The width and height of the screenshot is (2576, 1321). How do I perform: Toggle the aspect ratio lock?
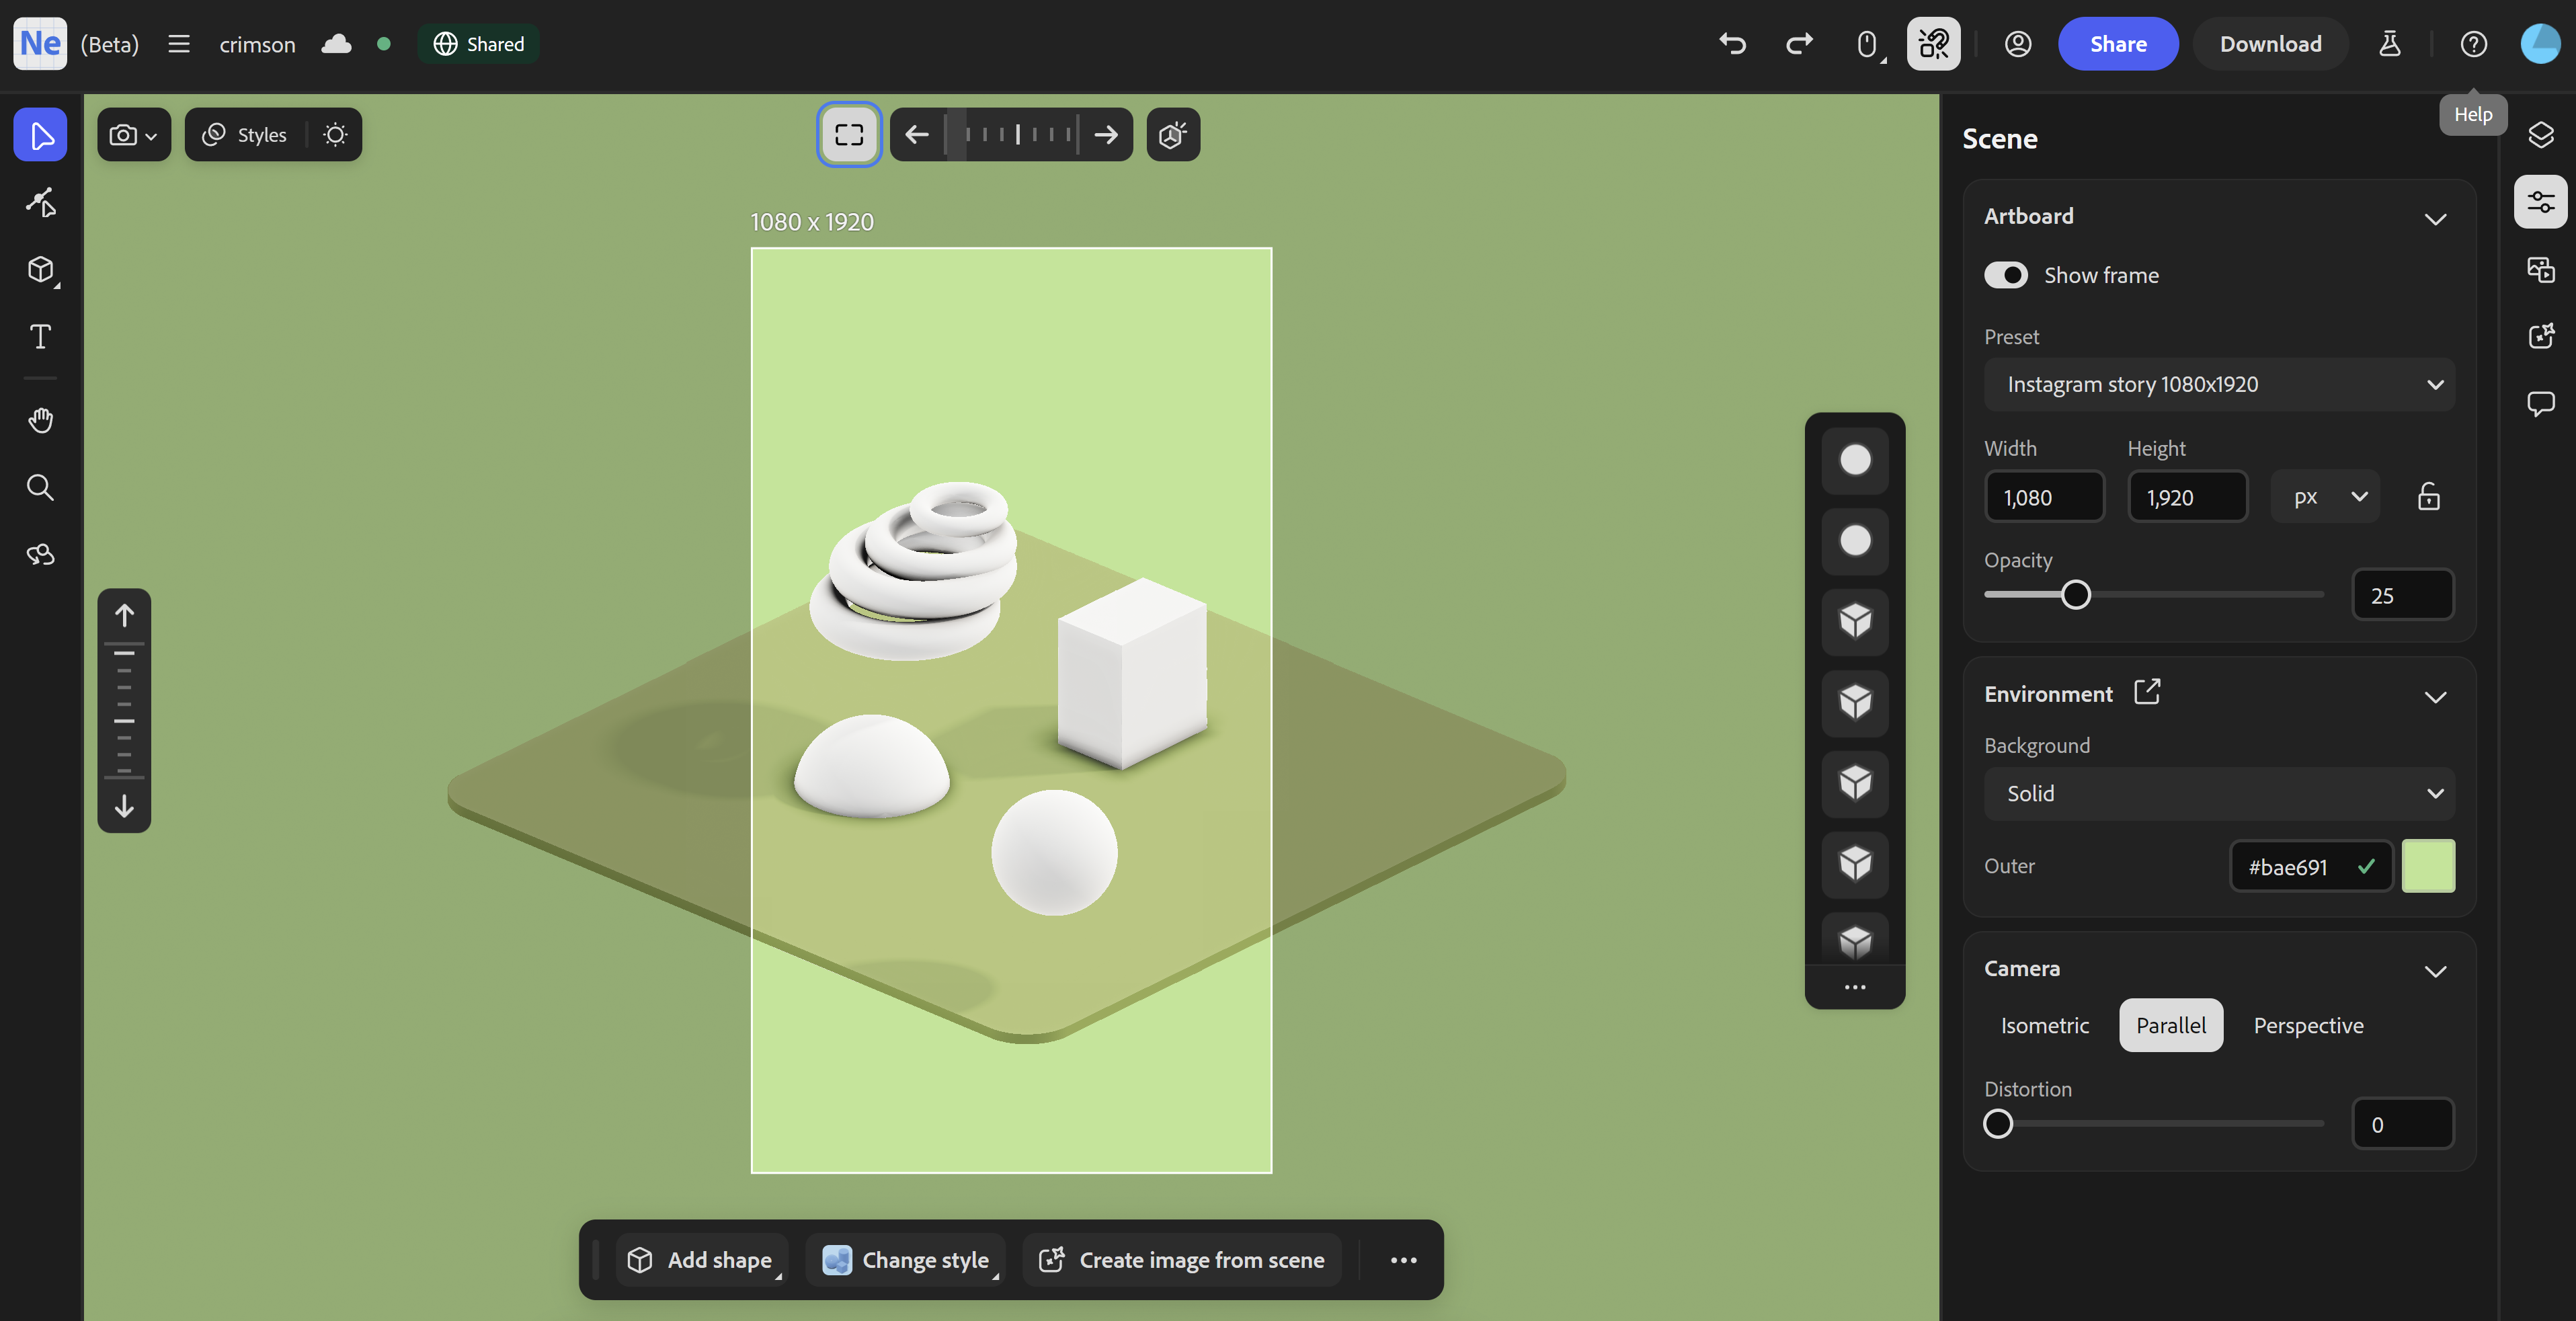2428,497
